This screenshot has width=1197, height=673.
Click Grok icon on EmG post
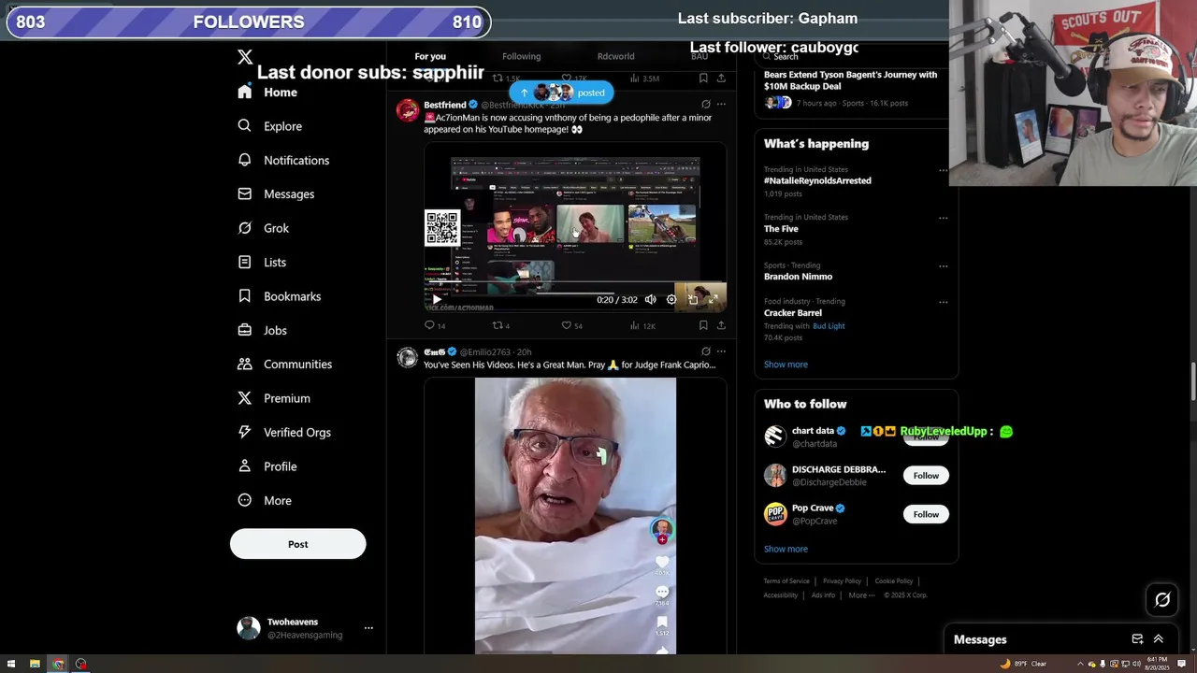[706, 351]
